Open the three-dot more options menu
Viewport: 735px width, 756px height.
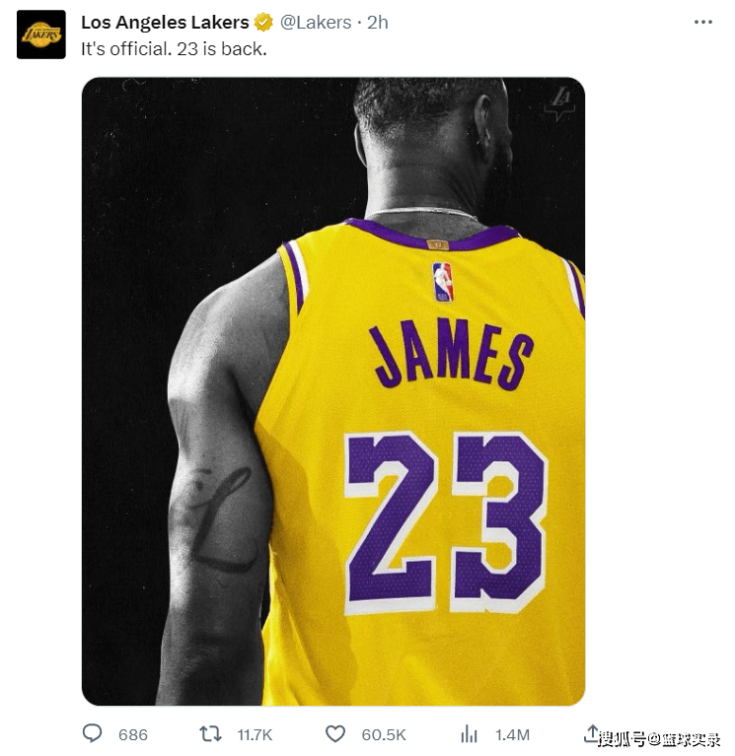point(703,23)
